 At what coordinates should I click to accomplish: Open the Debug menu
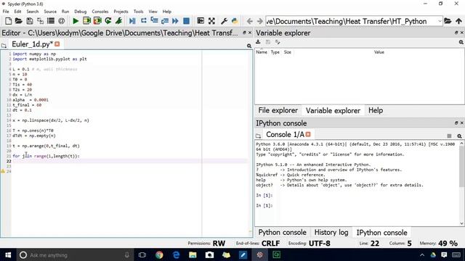[81, 12]
